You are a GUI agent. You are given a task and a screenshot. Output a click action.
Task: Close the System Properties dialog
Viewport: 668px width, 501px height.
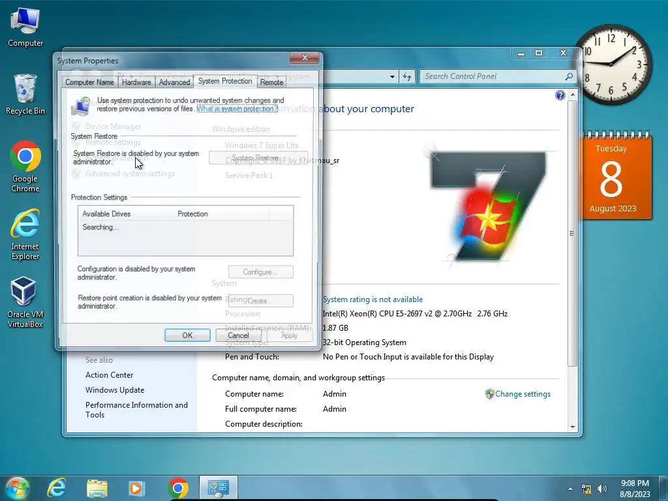[x=304, y=57]
